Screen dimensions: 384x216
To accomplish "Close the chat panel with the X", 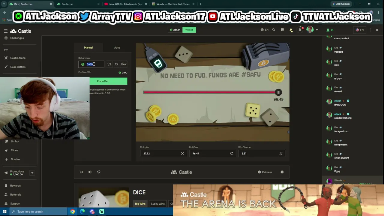I will (x=377, y=30).
